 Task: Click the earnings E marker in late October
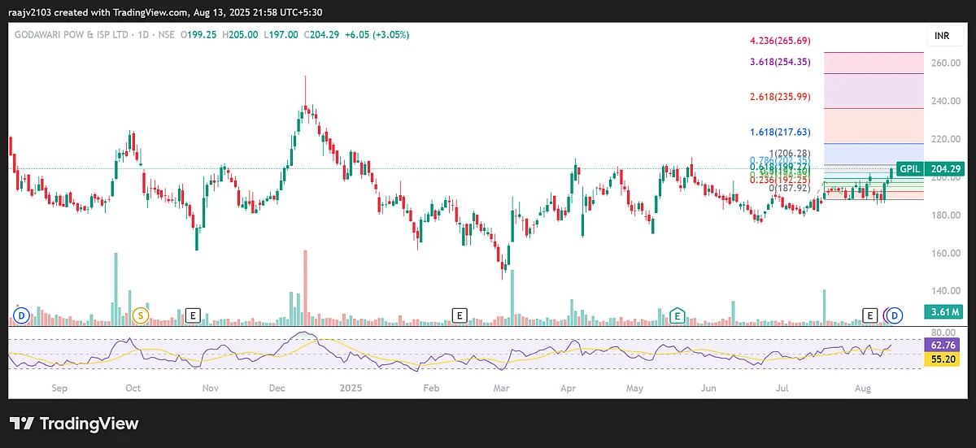point(193,314)
